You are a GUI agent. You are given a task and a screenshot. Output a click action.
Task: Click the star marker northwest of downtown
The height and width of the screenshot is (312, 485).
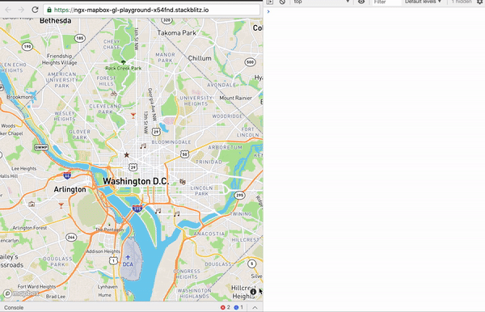tap(127, 154)
